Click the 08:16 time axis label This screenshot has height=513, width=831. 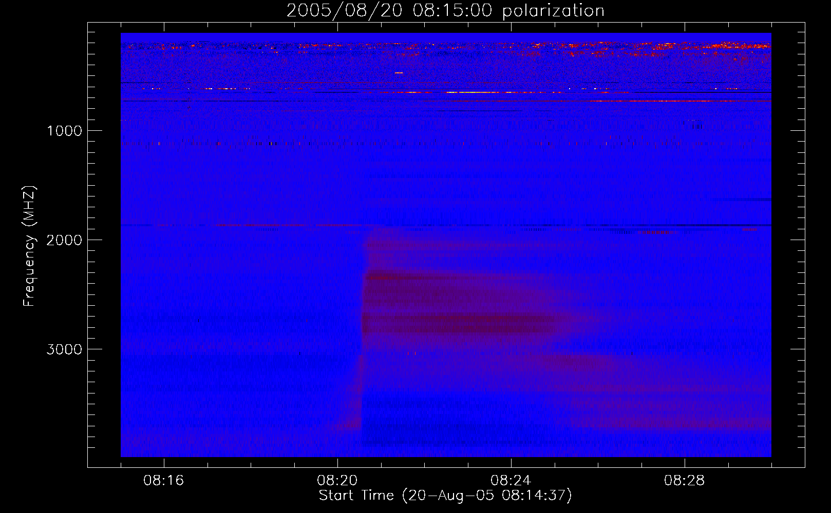pos(164,481)
